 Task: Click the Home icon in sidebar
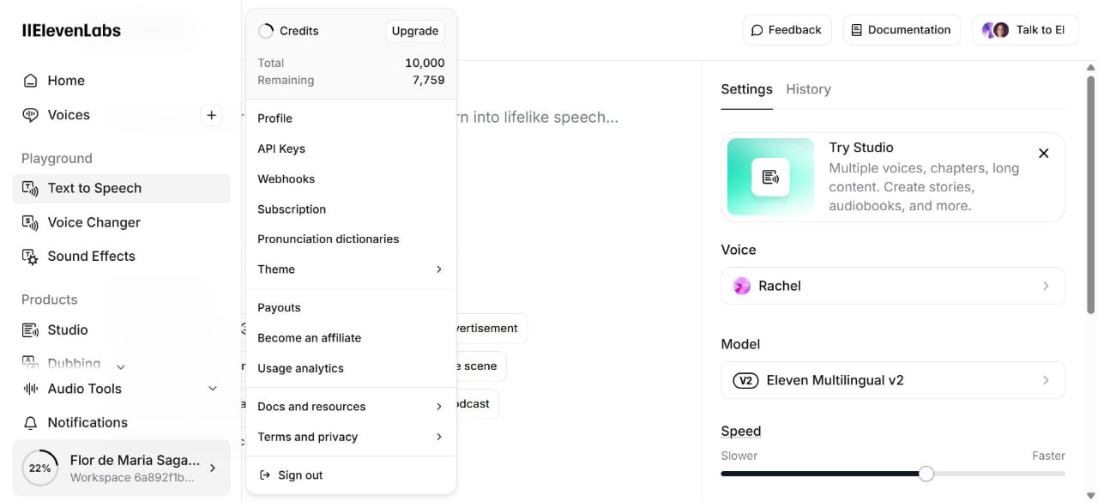[x=31, y=81]
